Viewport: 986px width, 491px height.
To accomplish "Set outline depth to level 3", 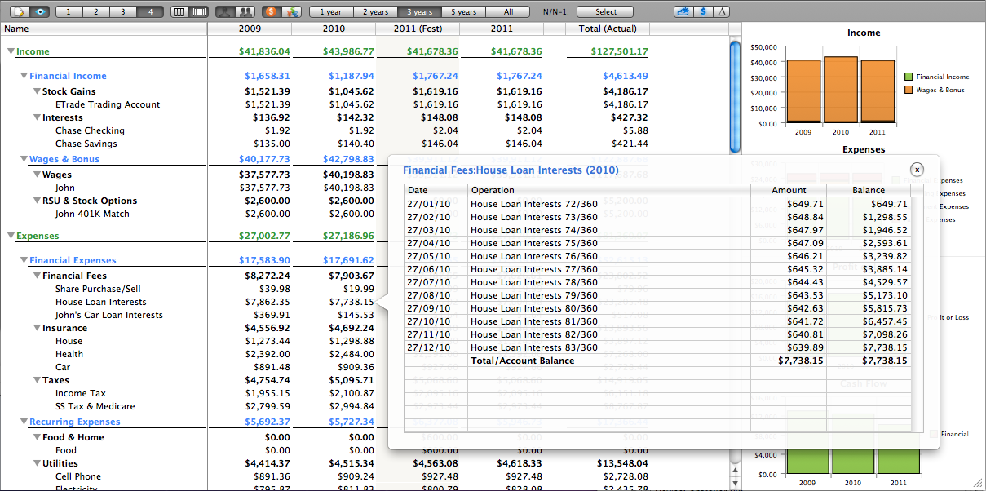I will [x=123, y=12].
